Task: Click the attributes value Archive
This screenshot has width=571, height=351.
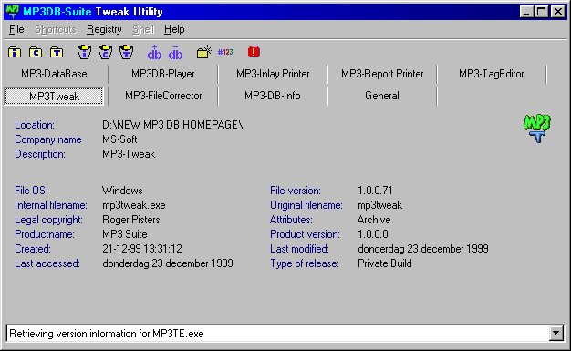Action: coord(374,220)
